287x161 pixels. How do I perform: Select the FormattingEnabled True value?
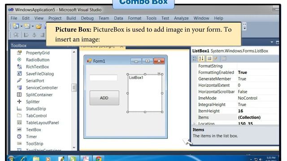242,72
